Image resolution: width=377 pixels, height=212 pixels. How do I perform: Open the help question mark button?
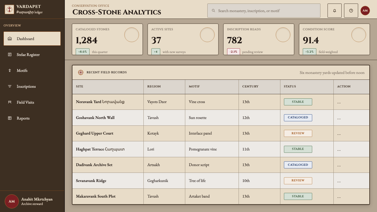tap(351, 11)
